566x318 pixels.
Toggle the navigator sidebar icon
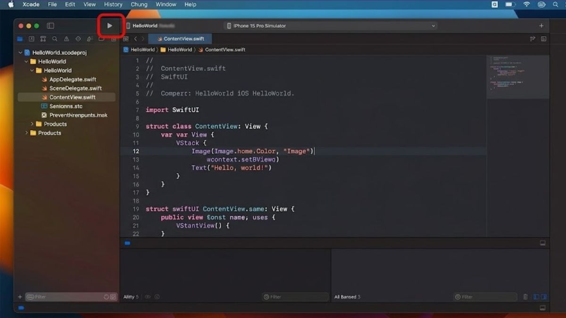pos(50,26)
